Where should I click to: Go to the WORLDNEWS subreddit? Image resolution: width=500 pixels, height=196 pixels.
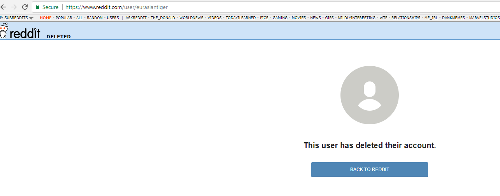point(191,18)
